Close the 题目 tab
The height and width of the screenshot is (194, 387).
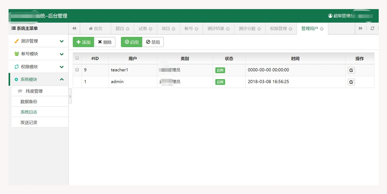tap(128, 29)
